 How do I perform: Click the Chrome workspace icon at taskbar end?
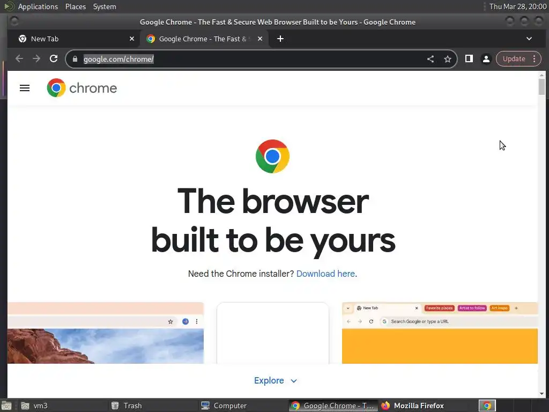point(487,406)
